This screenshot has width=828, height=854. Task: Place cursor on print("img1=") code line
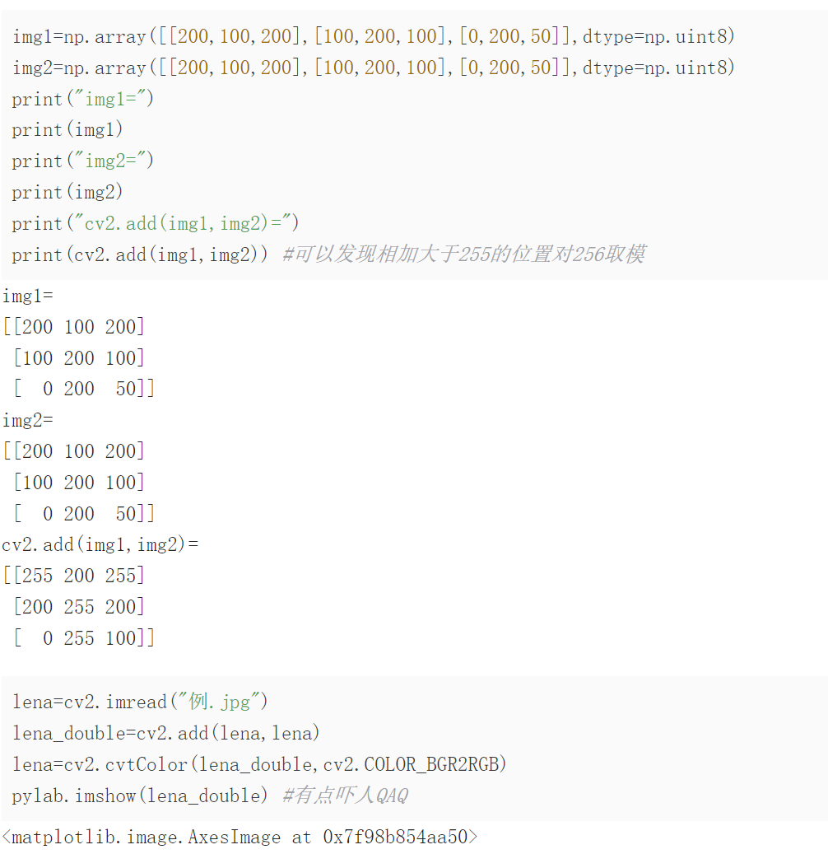82,99
